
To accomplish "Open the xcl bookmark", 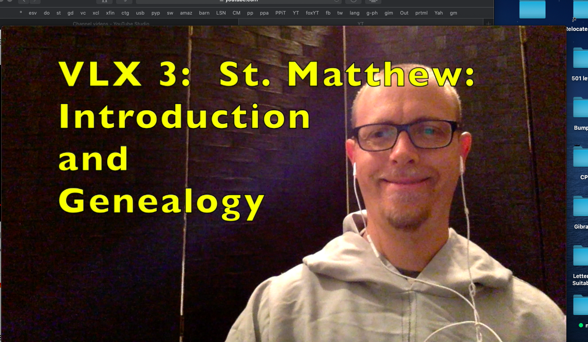I will point(96,13).
